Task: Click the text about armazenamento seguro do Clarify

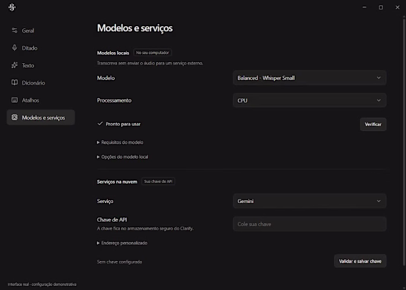Action: [x=145, y=229]
